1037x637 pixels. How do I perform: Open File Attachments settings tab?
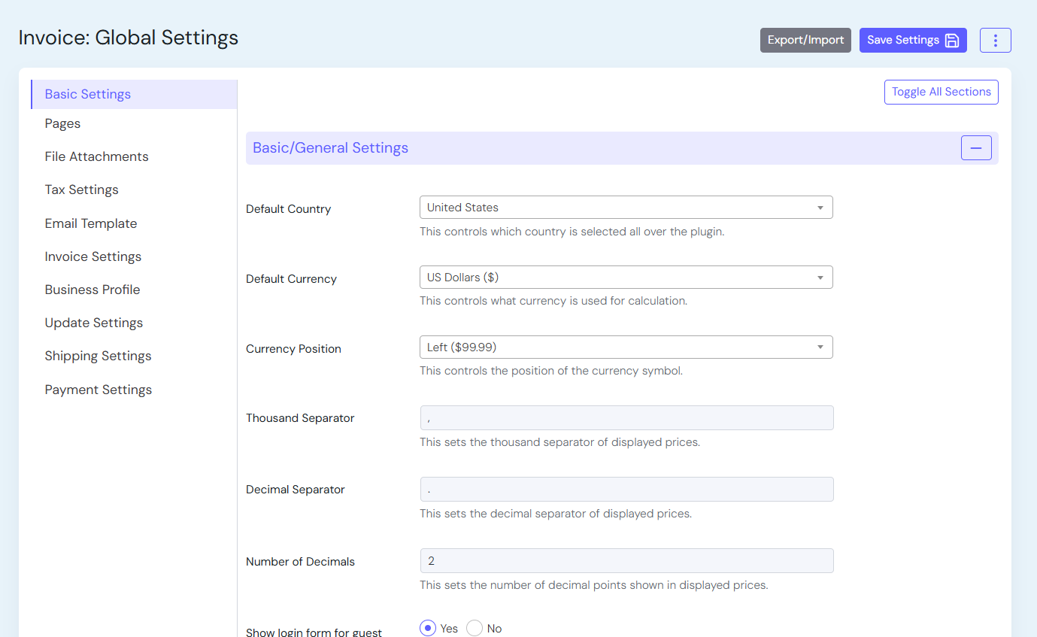(x=96, y=156)
